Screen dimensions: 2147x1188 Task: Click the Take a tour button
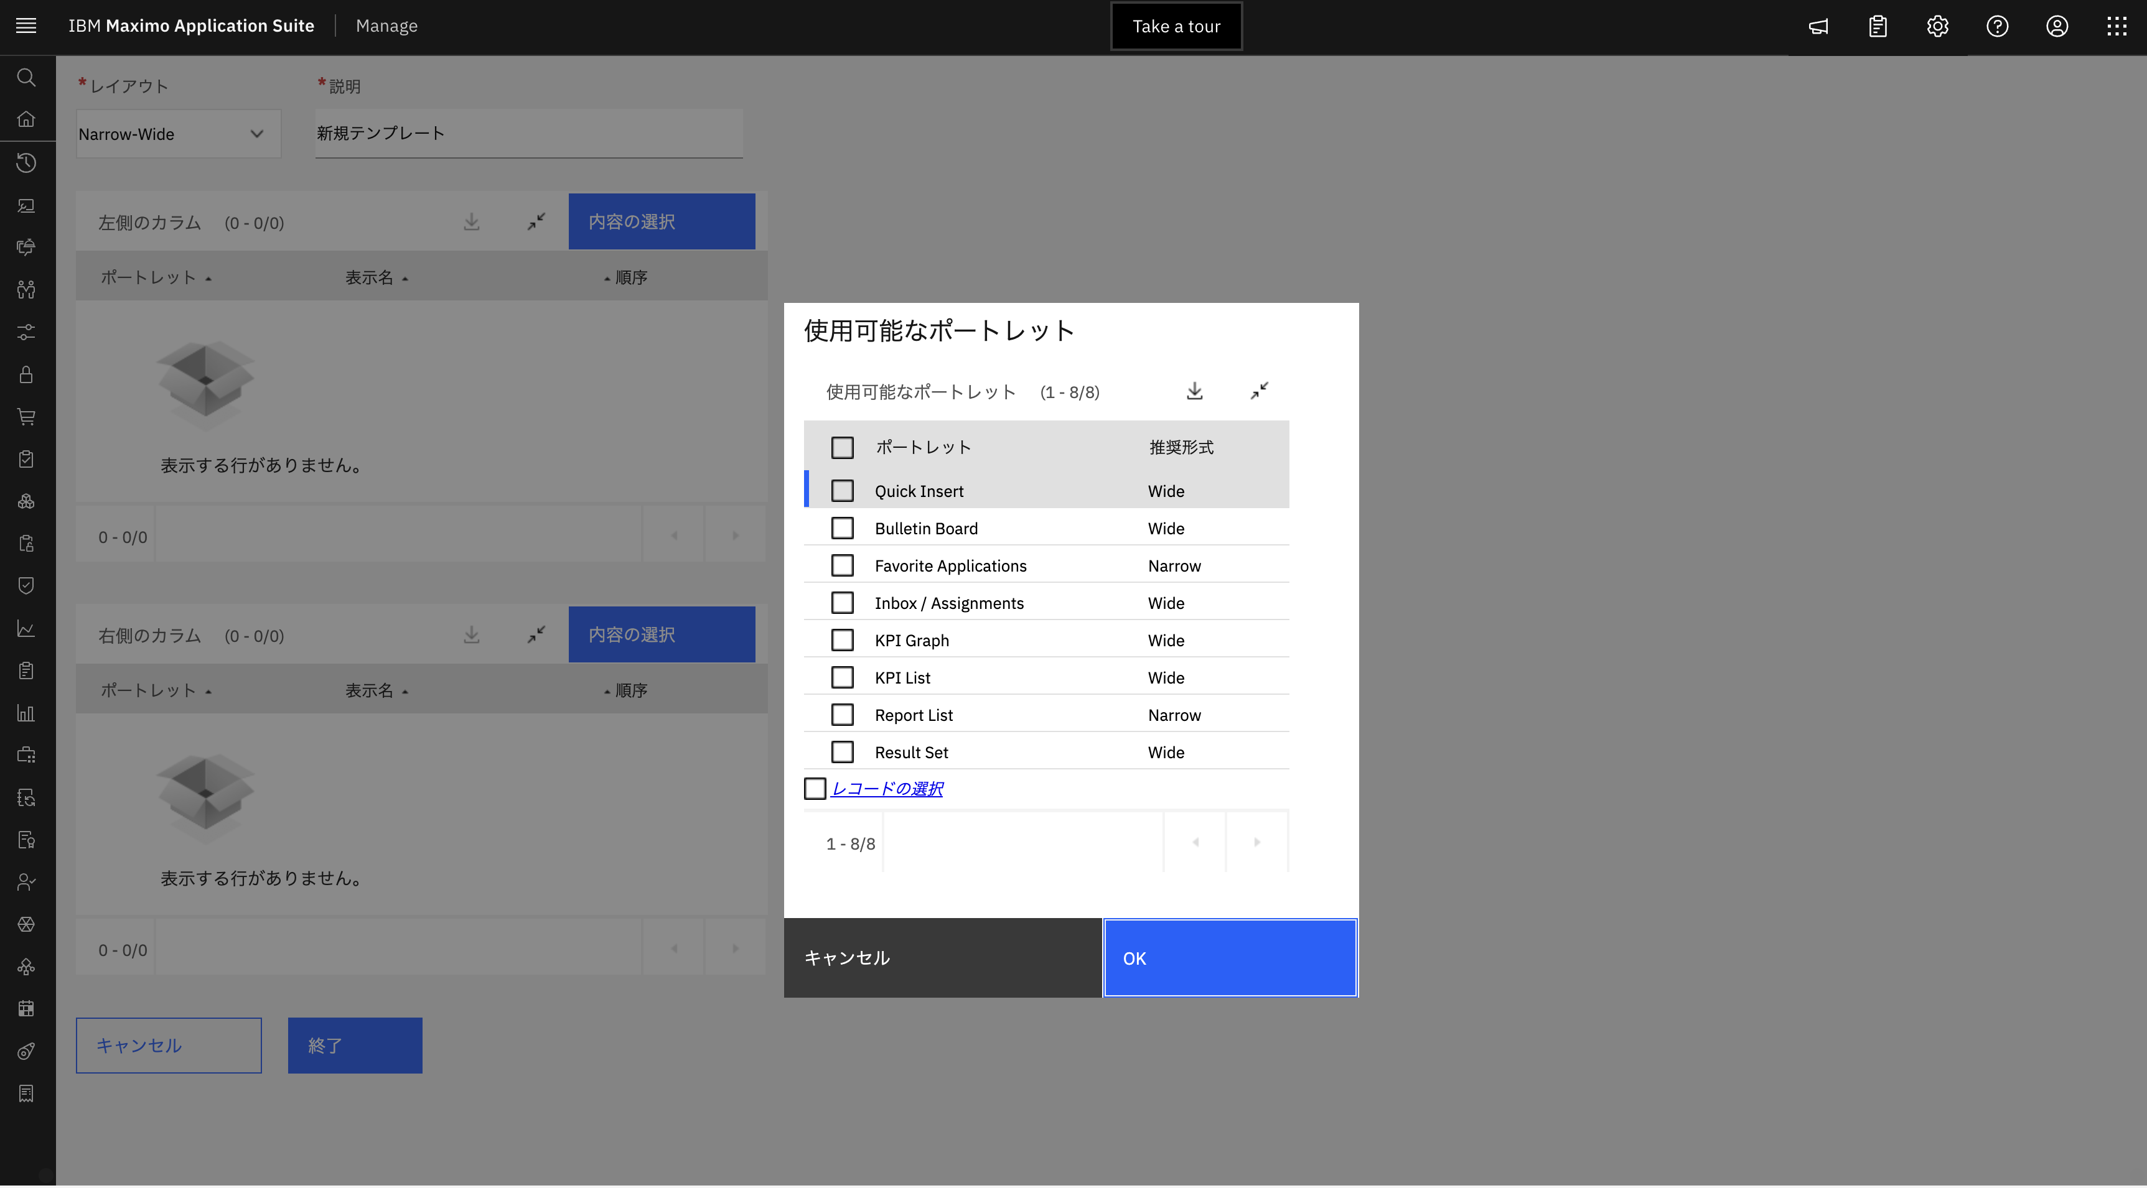[x=1175, y=27]
